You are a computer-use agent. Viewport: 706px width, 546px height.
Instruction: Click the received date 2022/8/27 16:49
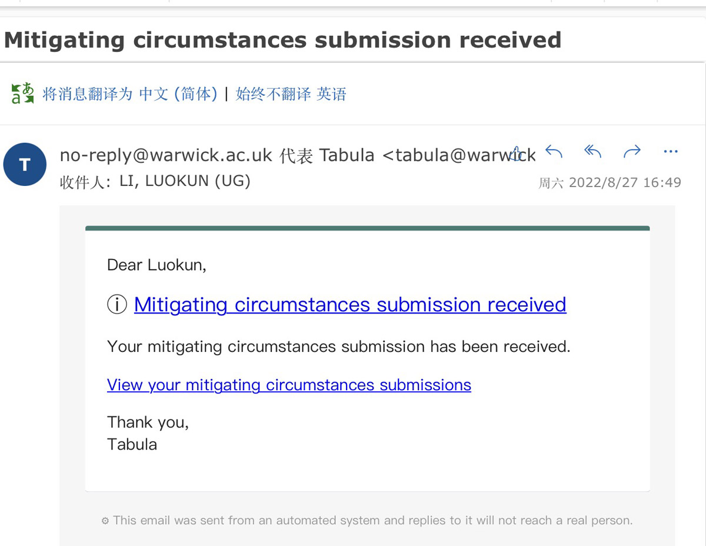(625, 182)
